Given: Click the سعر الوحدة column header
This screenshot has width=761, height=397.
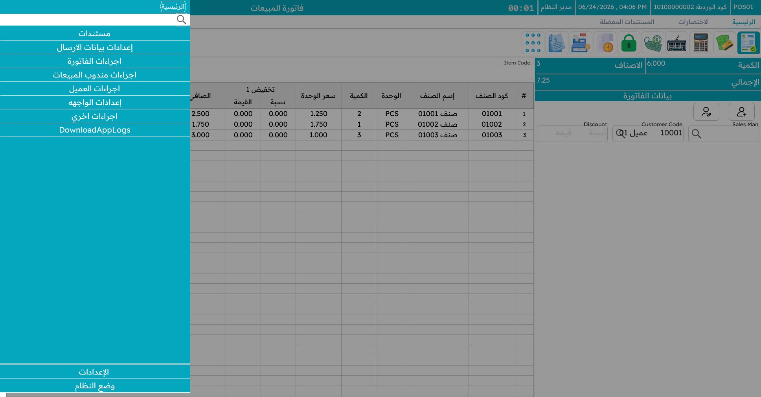Looking at the screenshot, I should pyautogui.click(x=318, y=96).
